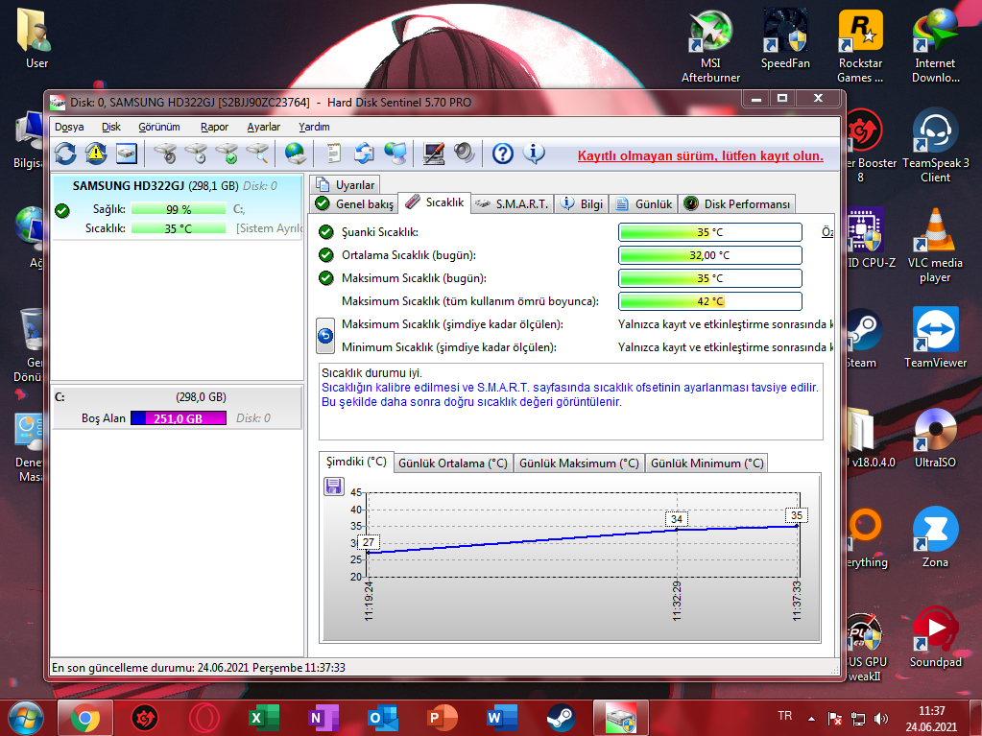
Task: Open Excel from the taskbar
Action: click(x=264, y=718)
